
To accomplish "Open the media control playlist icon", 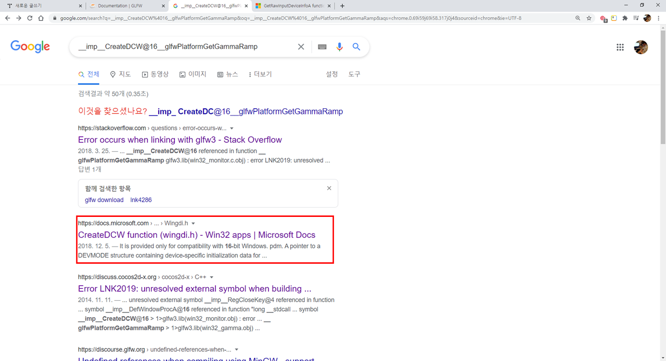I will click(636, 18).
